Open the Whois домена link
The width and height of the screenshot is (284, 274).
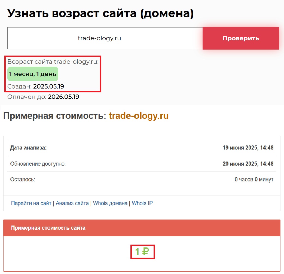[x=110, y=203]
